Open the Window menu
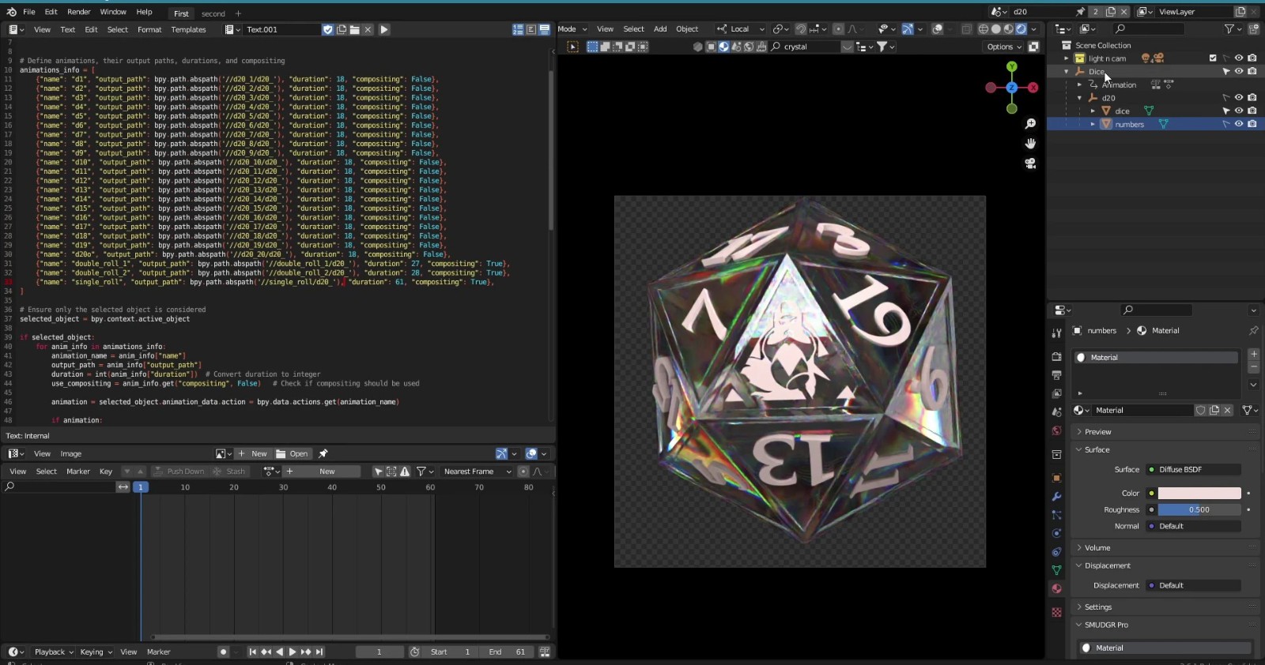Image resolution: width=1265 pixels, height=665 pixels. [x=113, y=12]
